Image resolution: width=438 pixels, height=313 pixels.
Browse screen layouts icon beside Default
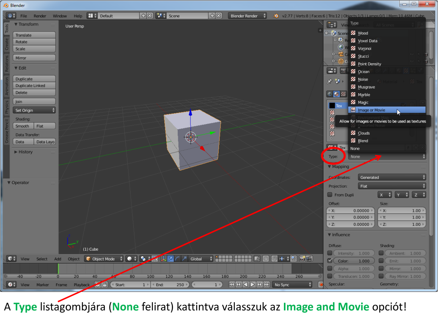(92, 16)
